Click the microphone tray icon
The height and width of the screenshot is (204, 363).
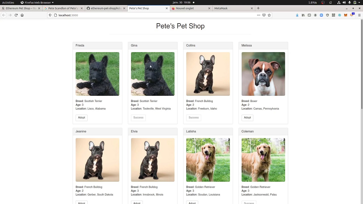click(350, 3)
